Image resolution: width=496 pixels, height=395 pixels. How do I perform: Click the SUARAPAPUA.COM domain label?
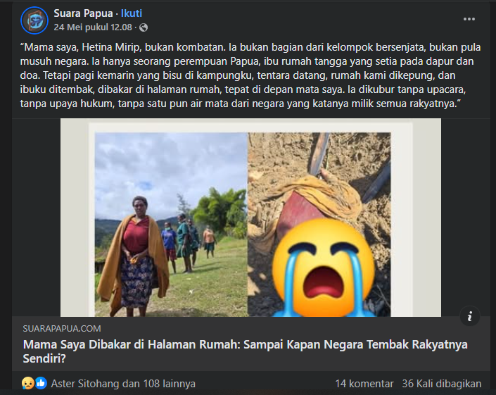pos(62,329)
